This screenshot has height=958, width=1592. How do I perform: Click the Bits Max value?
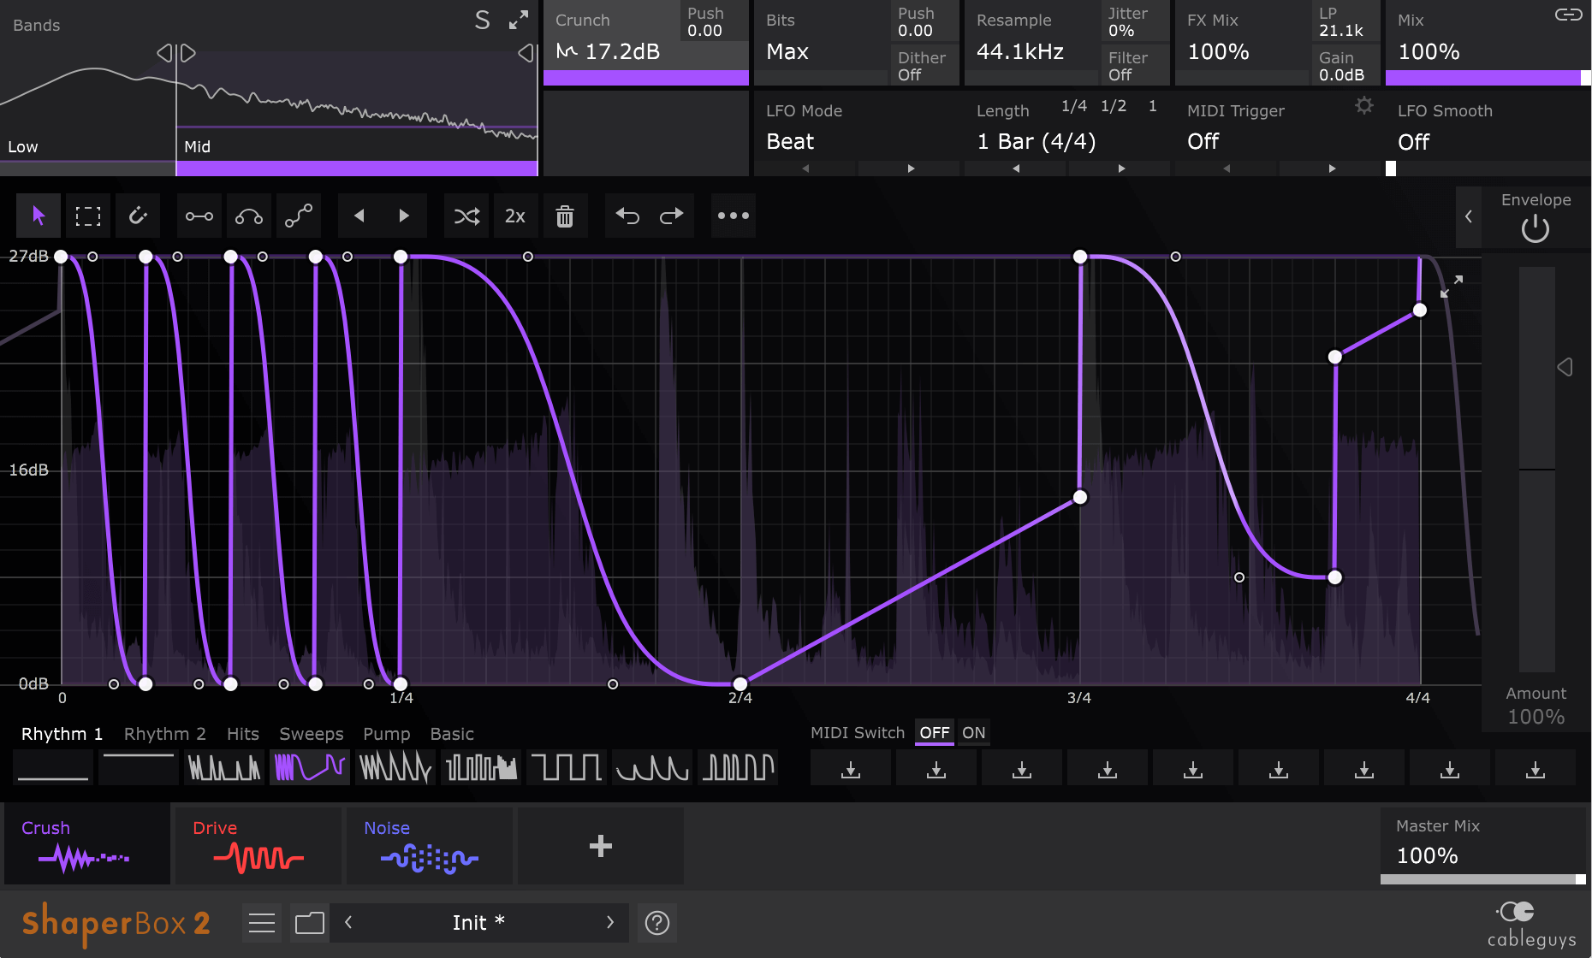point(787,52)
